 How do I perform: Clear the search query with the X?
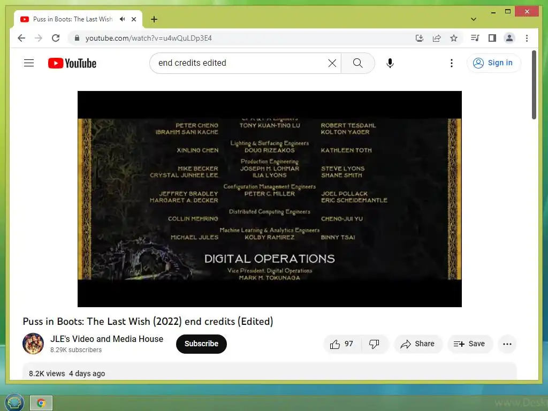click(332, 63)
